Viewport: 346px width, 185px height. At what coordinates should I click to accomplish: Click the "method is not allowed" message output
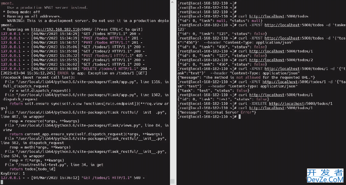[x=246, y=77]
